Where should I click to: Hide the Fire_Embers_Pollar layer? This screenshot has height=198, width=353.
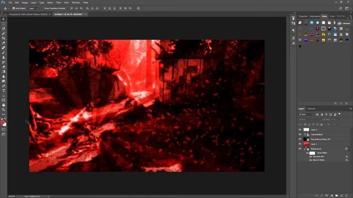tap(300, 139)
